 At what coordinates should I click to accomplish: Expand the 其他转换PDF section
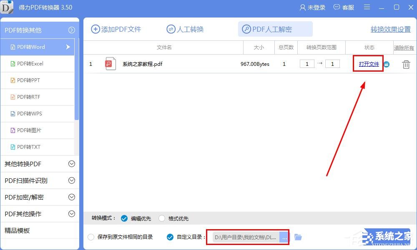point(40,164)
